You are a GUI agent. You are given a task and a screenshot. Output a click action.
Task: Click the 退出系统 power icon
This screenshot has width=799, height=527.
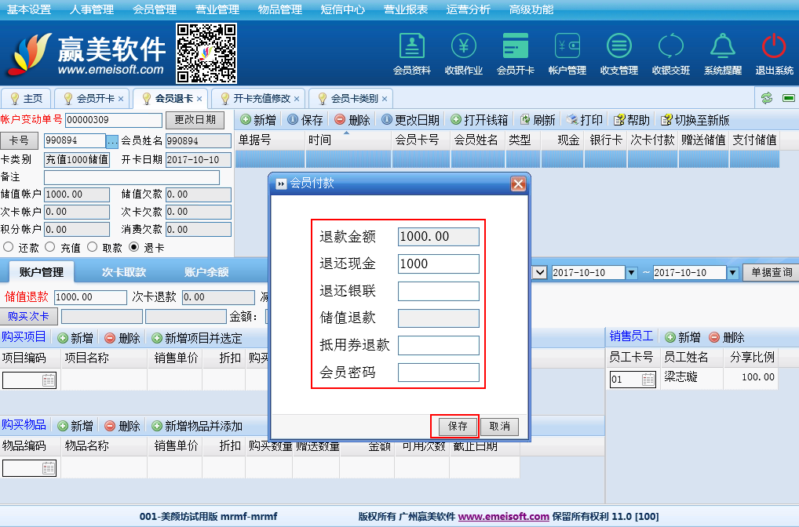point(774,47)
